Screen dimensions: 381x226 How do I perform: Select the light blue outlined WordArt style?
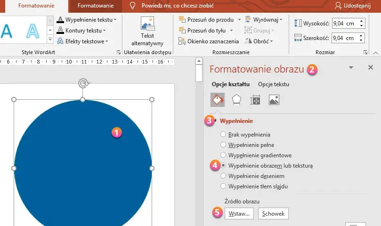(x=32, y=31)
